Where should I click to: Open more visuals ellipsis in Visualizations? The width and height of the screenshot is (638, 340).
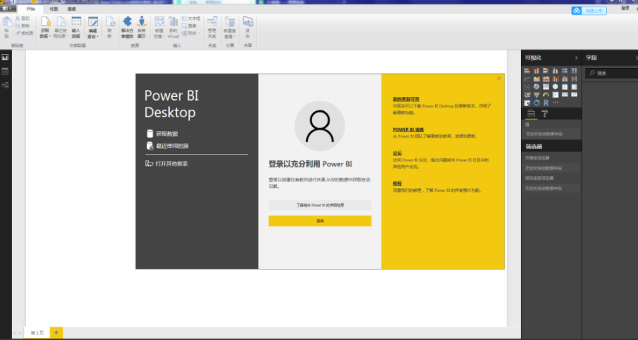[556, 102]
